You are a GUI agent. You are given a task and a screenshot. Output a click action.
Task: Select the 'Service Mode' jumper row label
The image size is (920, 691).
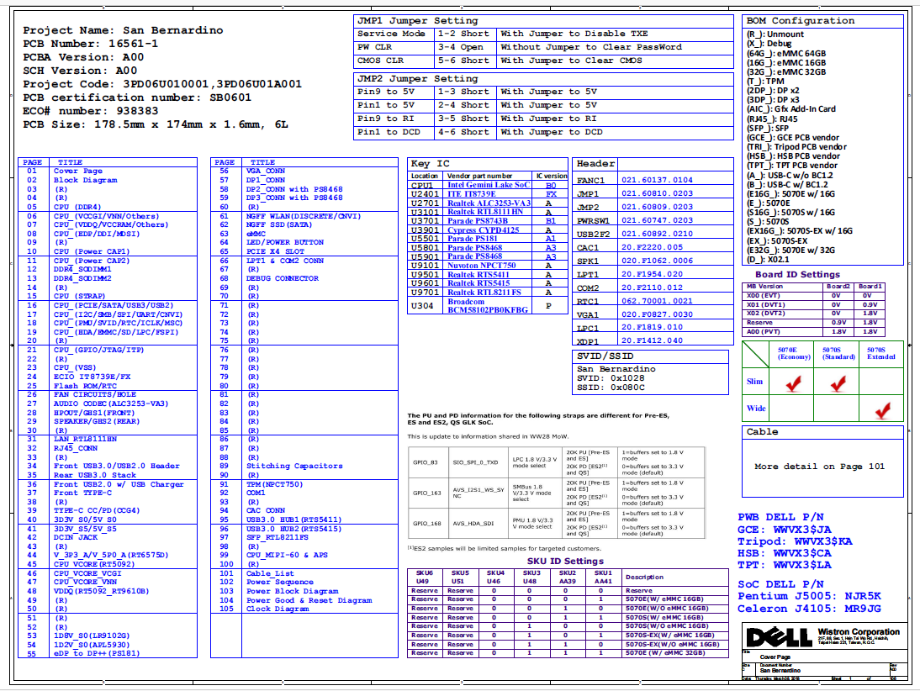coord(391,34)
